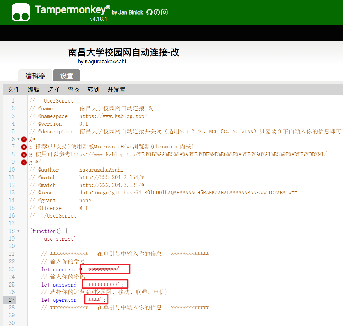Collapse the comment block at line 6
The width and height of the screenshot is (343, 326).
coord(18,139)
